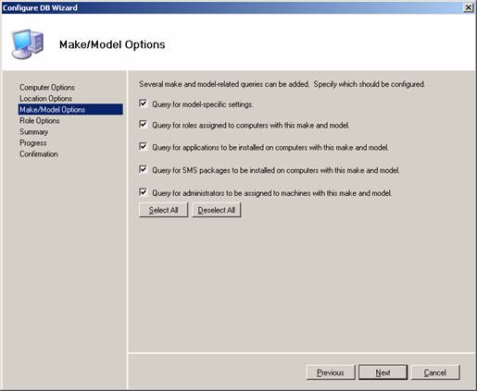Click the Configure DB Wizard title bar
This screenshot has height=391, width=477.
click(232, 7)
